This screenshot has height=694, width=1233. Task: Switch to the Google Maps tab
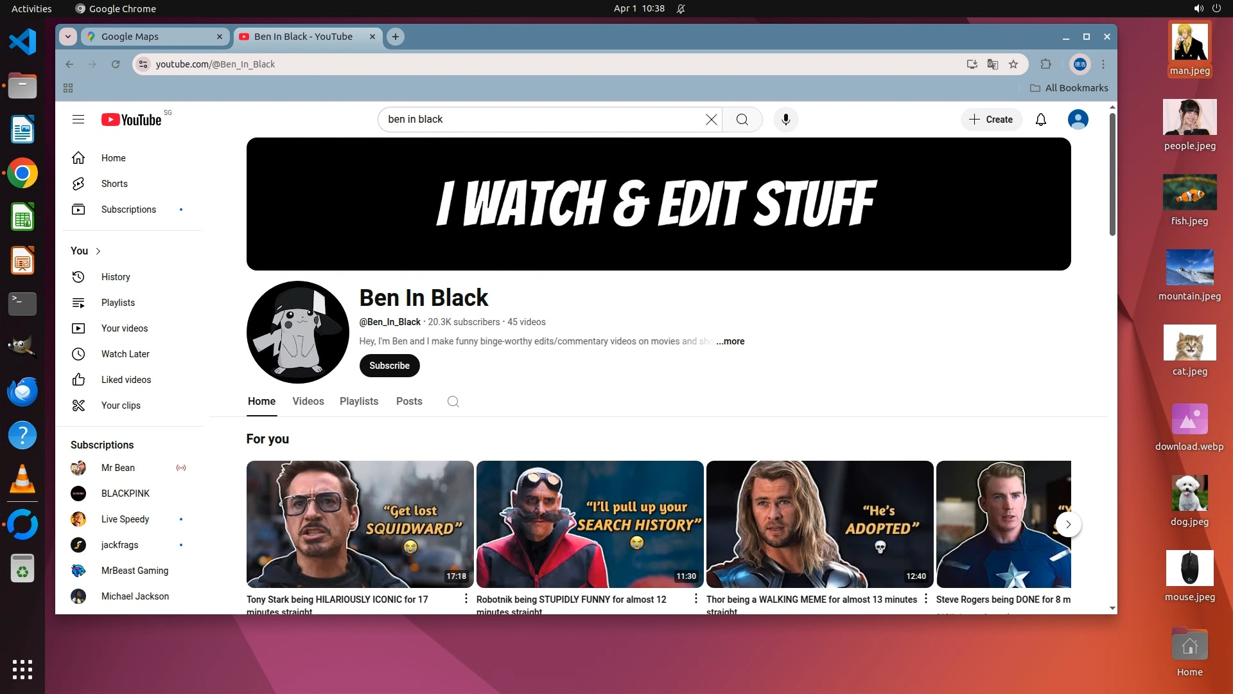[x=154, y=37]
